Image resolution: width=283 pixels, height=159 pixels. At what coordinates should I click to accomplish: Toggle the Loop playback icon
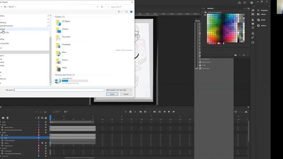coord(160,112)
